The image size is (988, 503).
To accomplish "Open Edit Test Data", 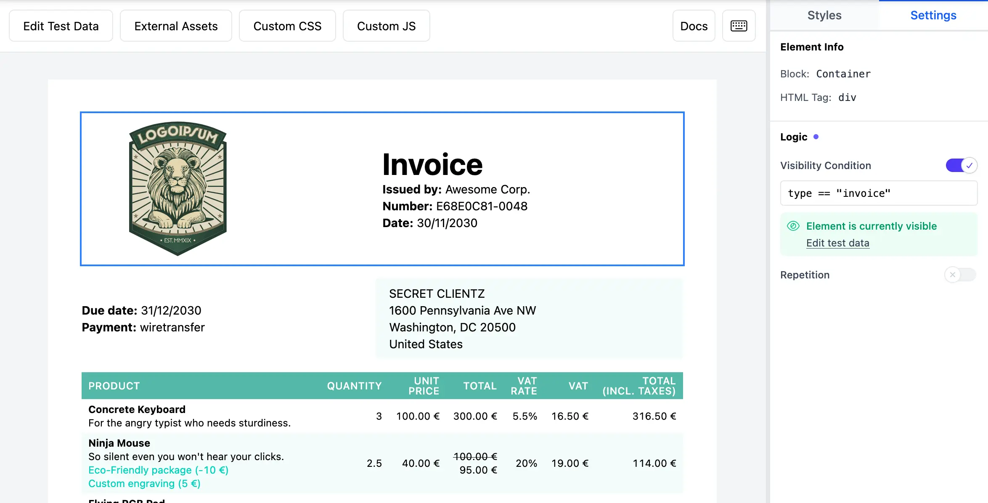I will (x=61, y=26).
